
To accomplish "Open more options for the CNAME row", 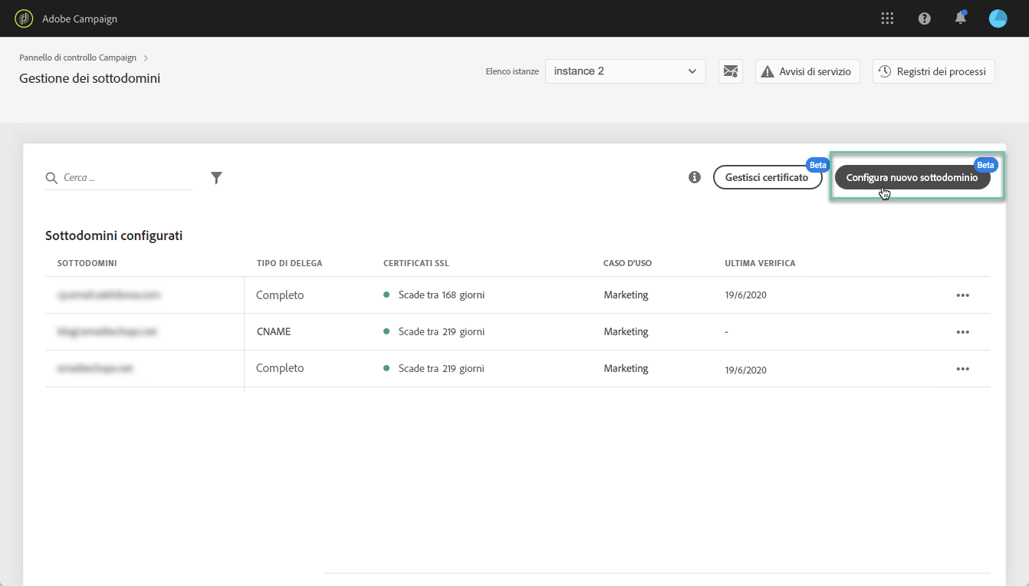I will pos(963,332).
